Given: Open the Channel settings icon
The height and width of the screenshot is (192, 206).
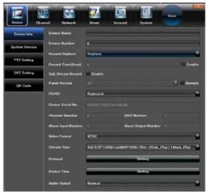Looking at the screenshot, I should [x=43, y=16].
